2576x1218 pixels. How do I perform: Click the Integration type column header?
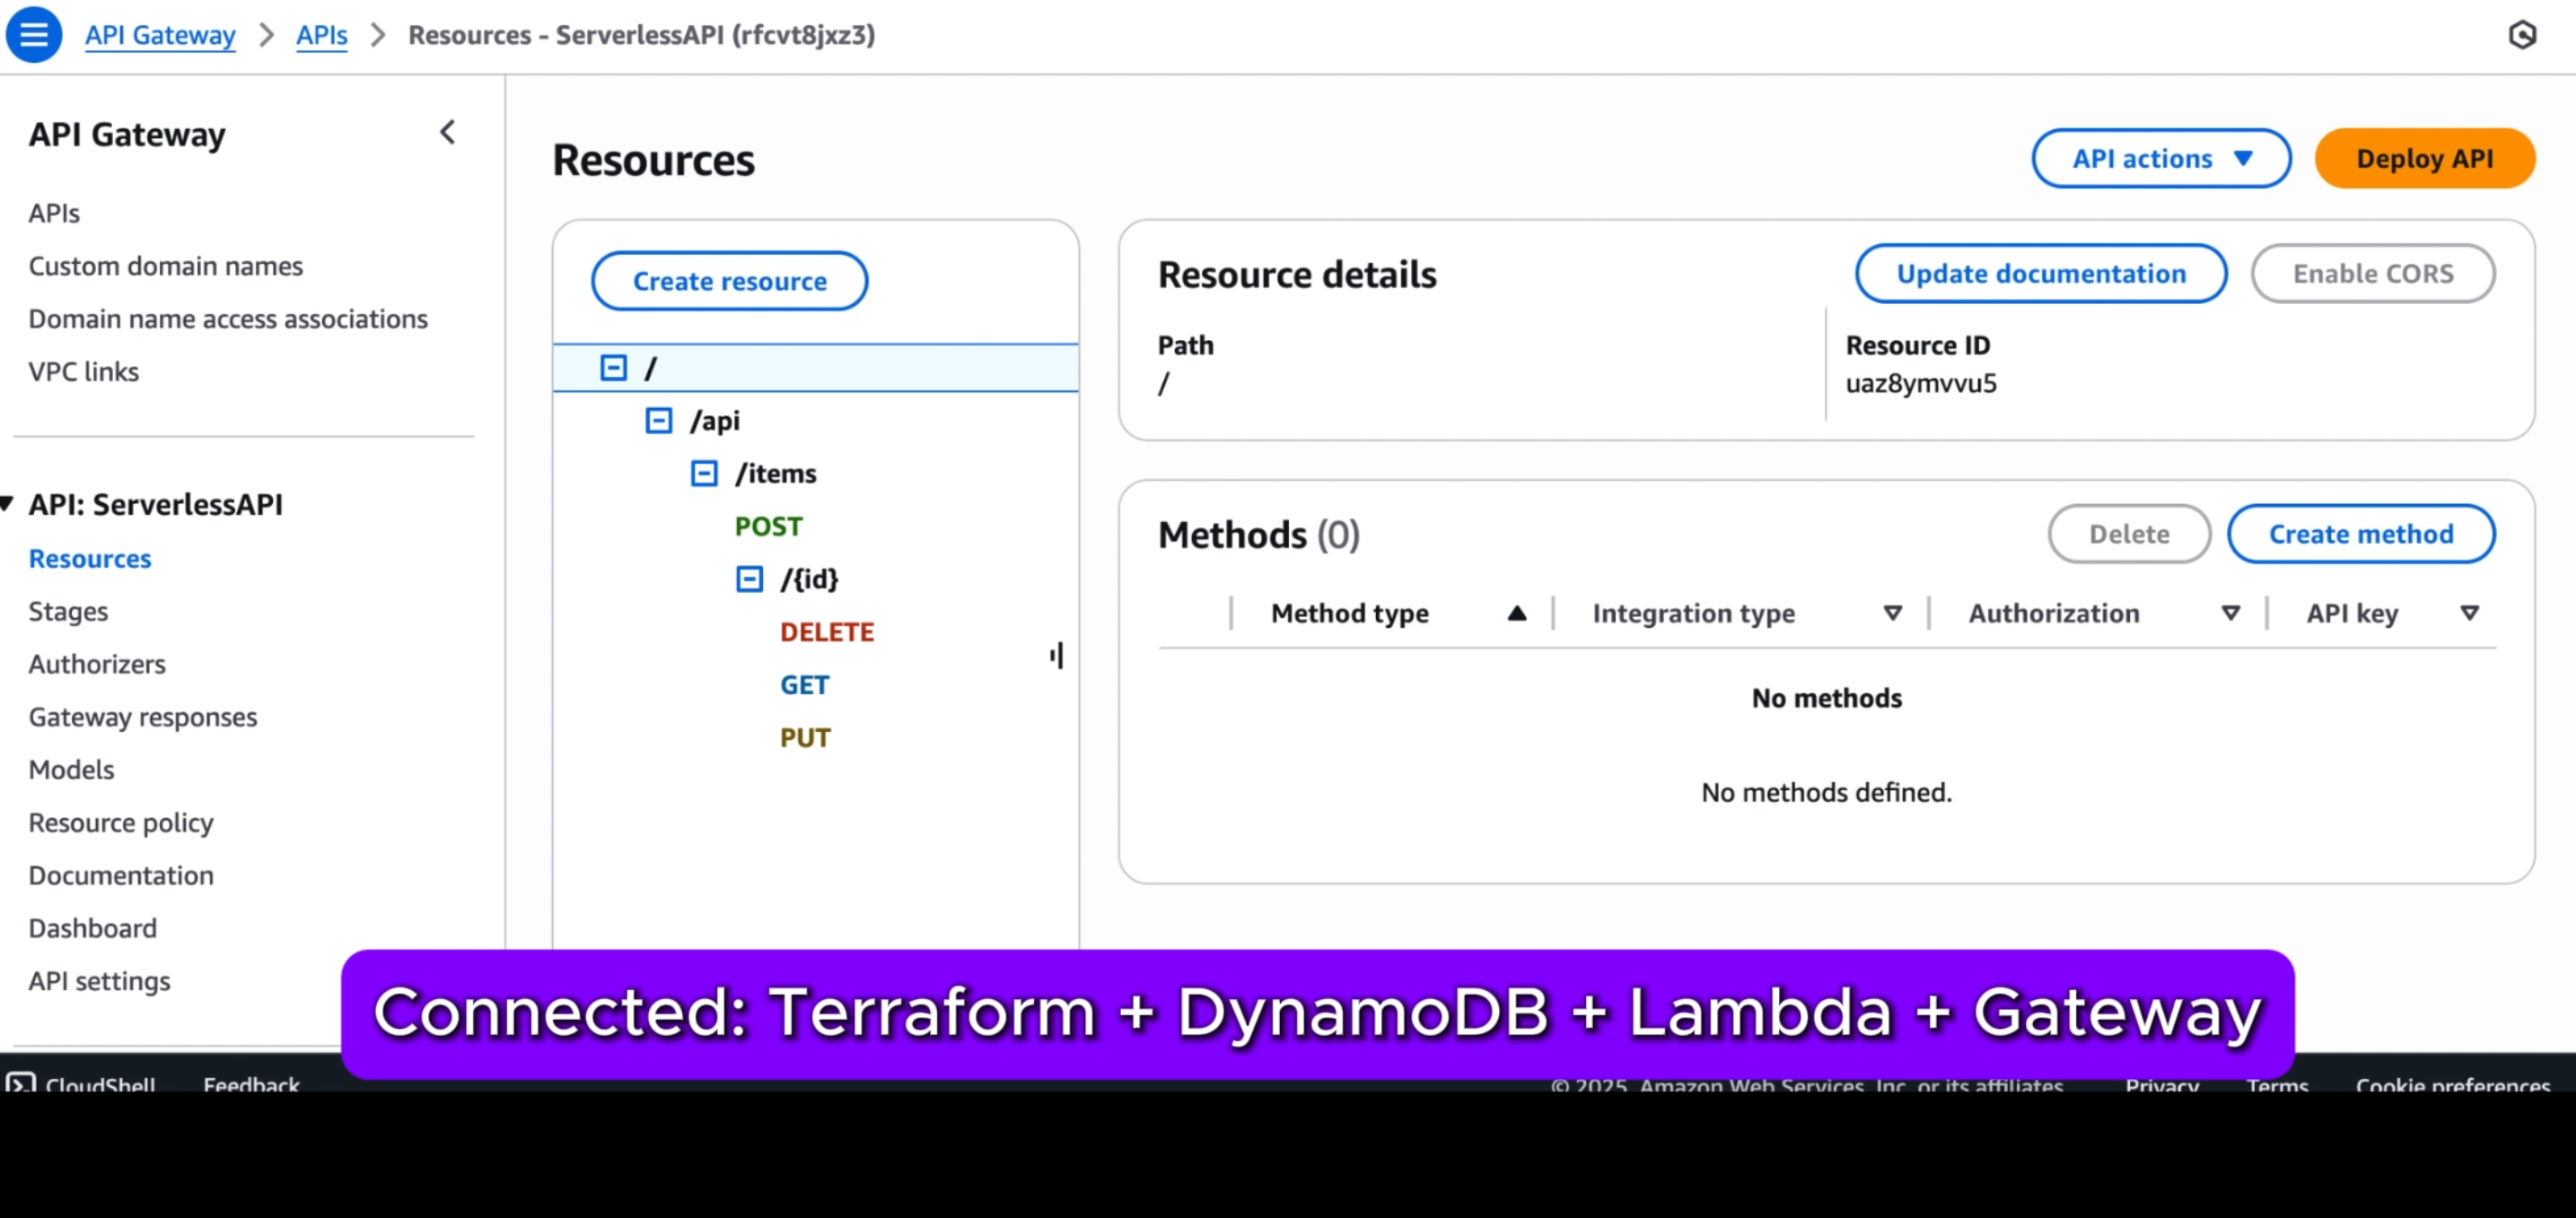(x=1693, y=613)
